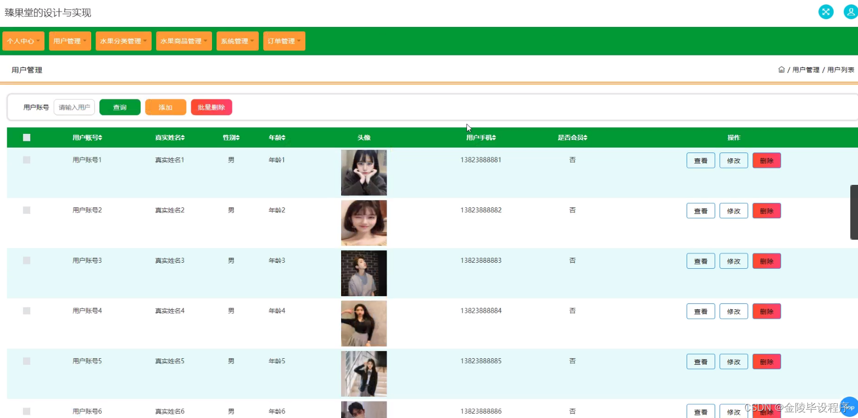Click the red 批量删除 button
The height and width of the screenshot is (418, 858).
[211, 107]
